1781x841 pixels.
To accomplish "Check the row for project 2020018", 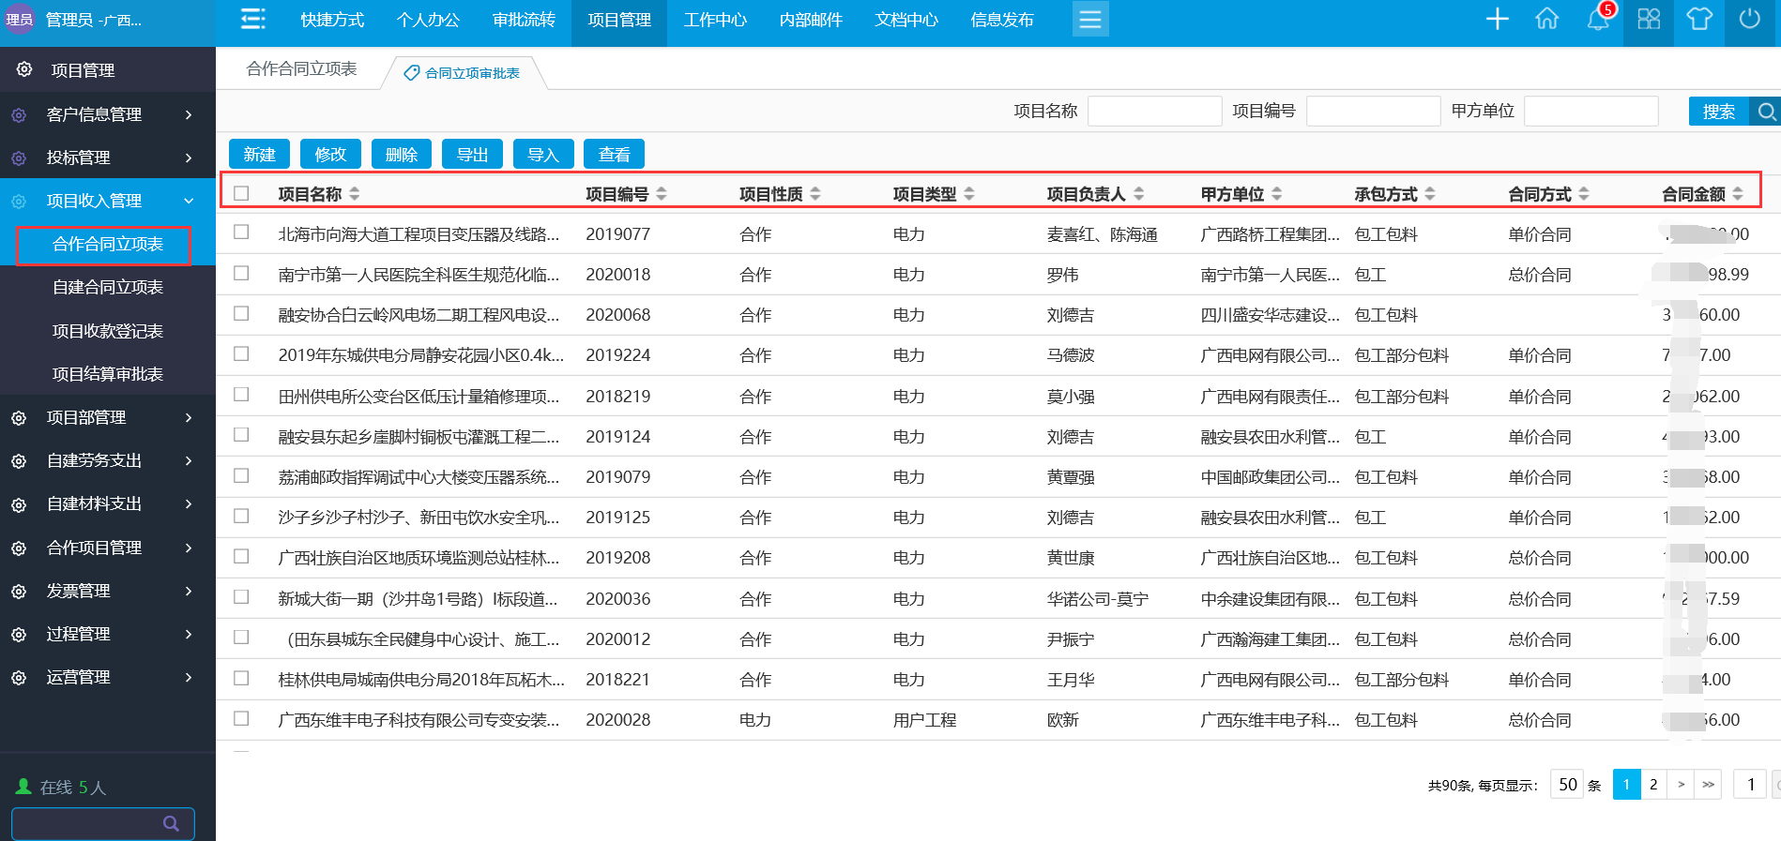I will point(241,273).
